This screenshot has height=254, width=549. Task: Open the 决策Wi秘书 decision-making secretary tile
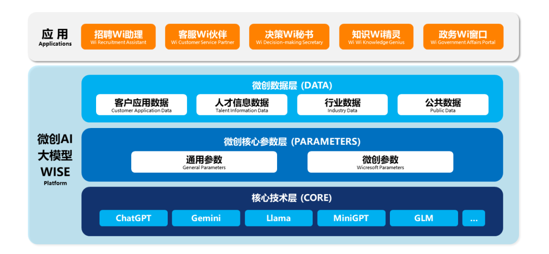coord(287,37)
